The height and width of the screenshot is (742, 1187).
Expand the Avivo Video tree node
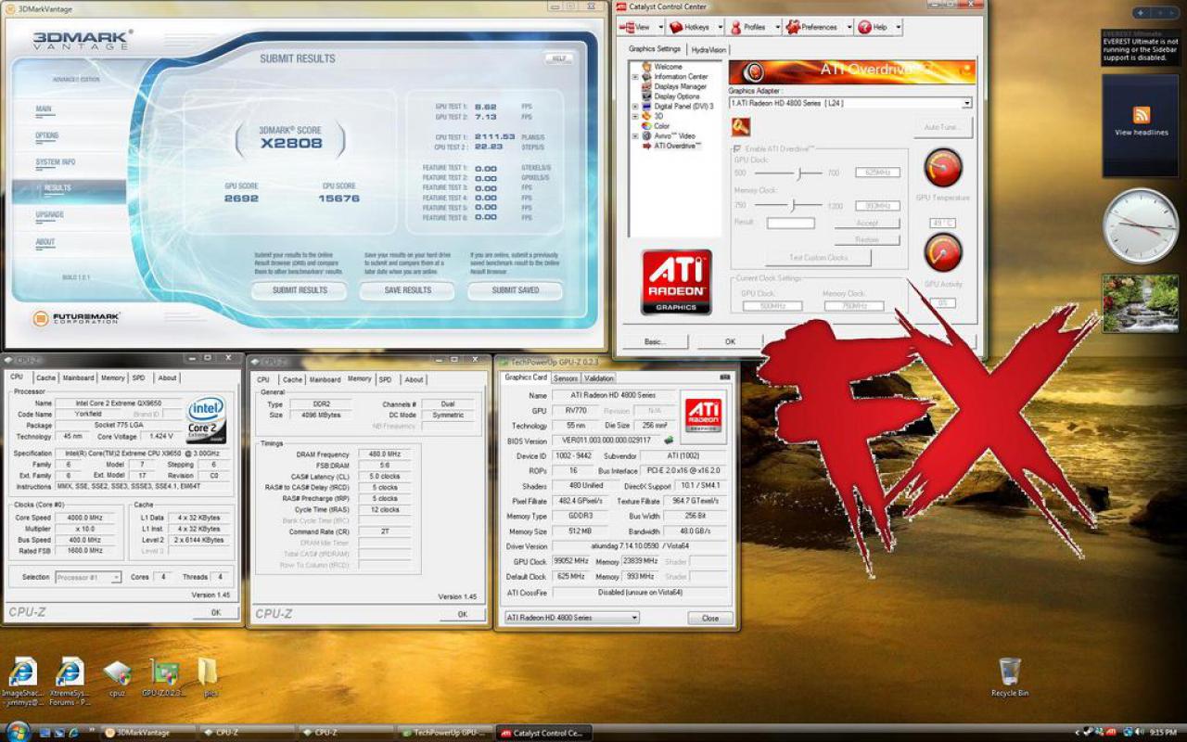[x=635, y=135]
